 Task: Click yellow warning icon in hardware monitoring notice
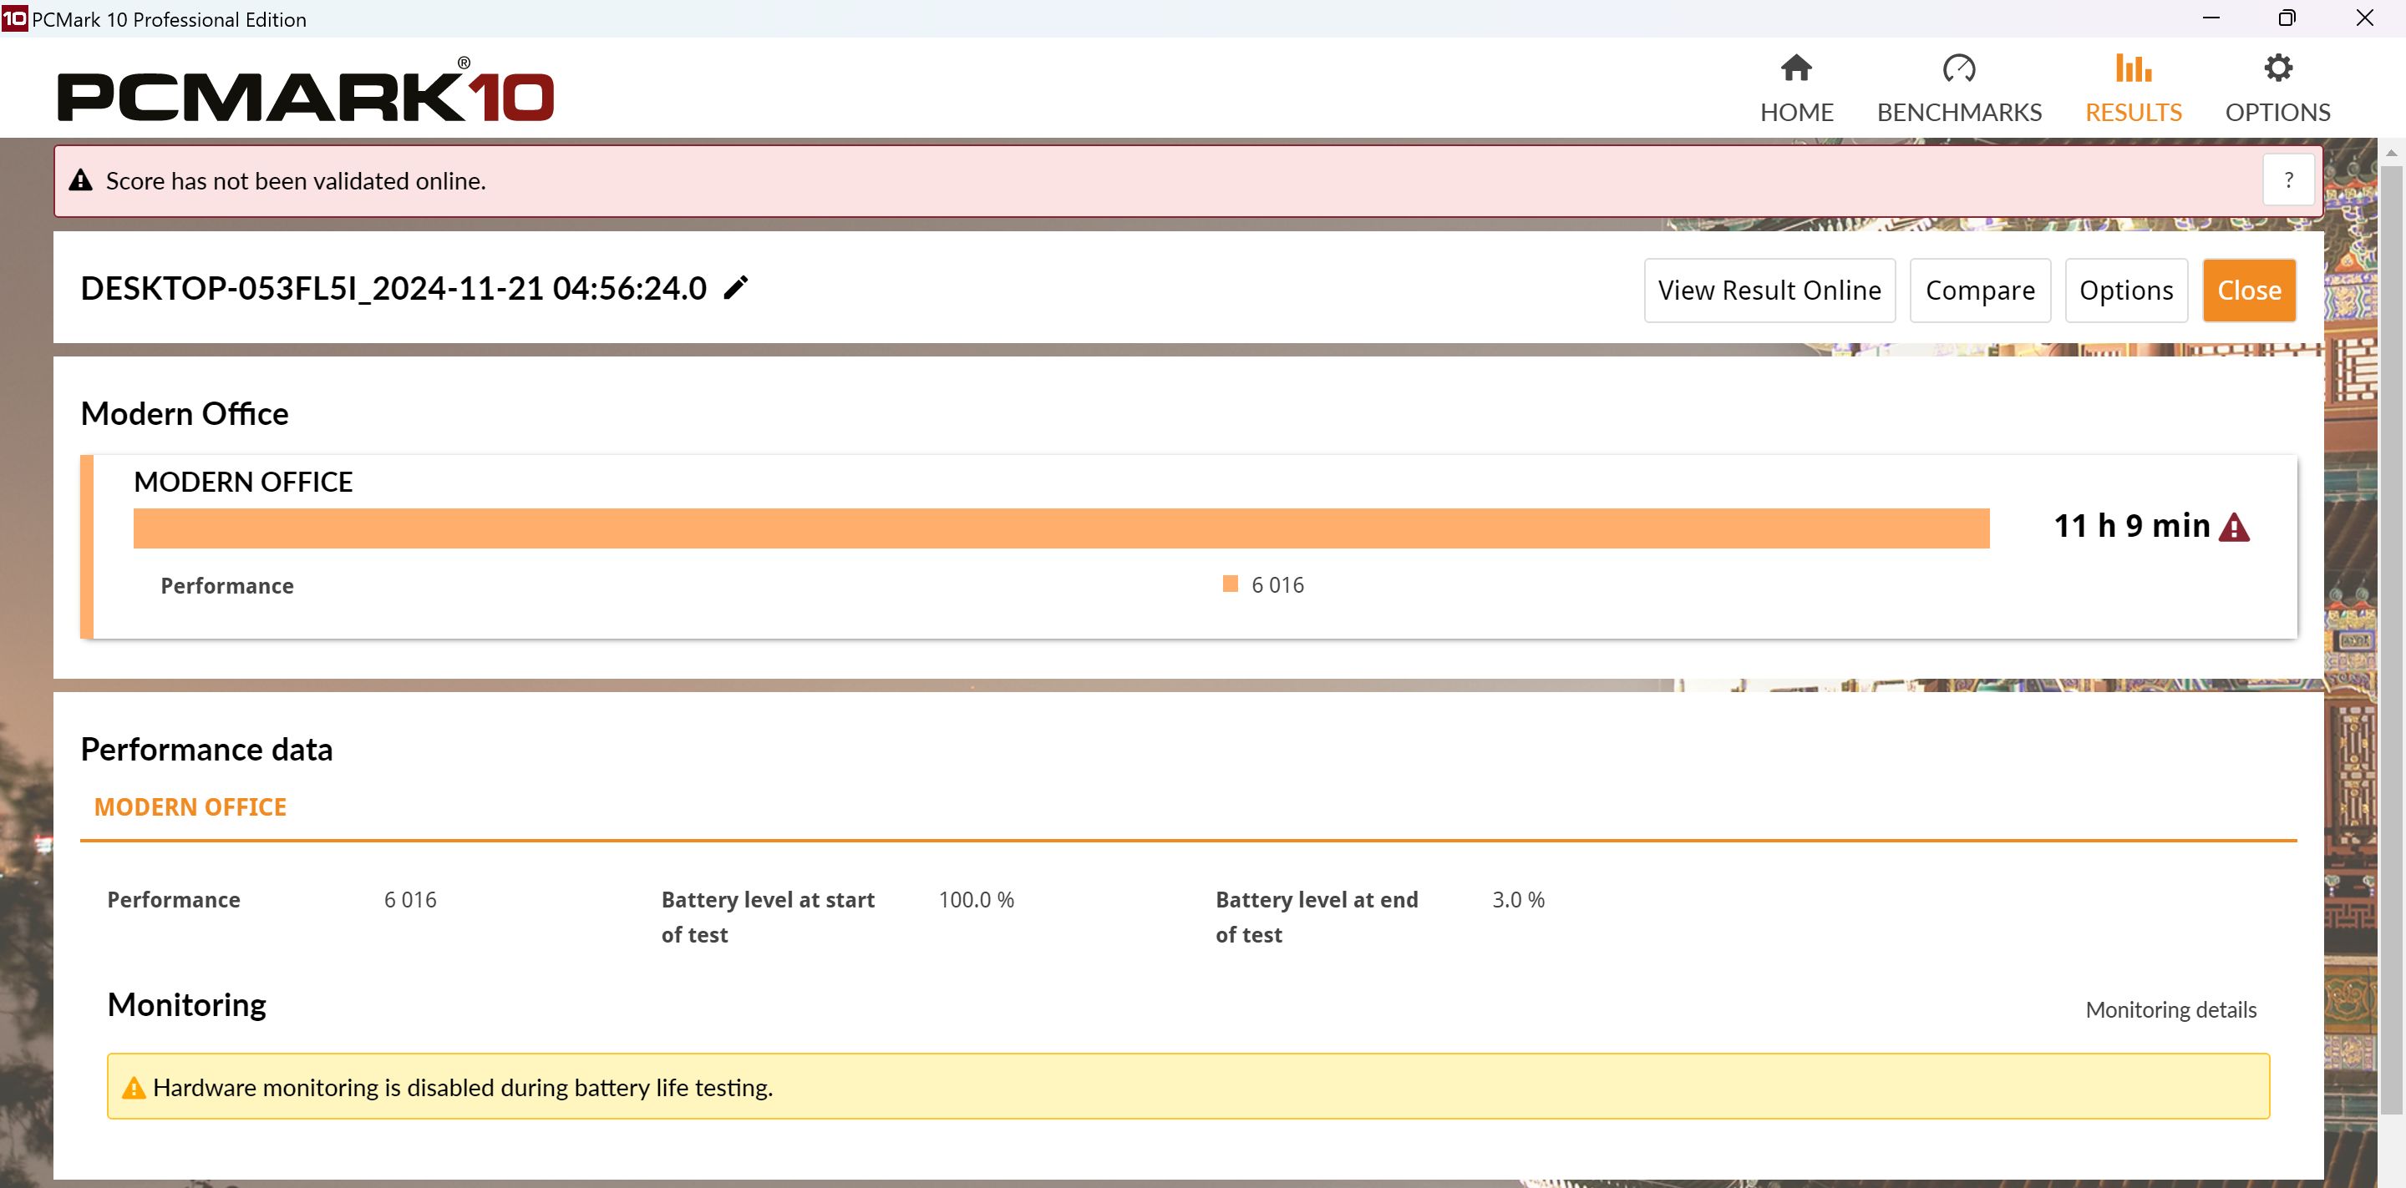click(134, 1087)
